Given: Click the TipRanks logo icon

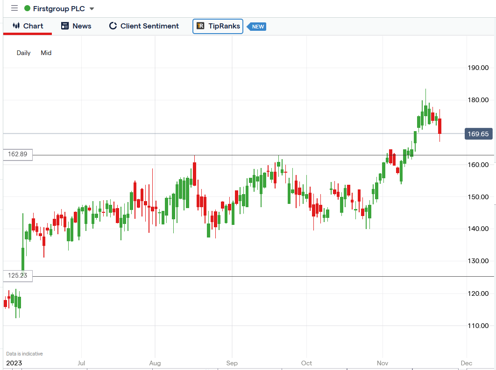Looking at the screenshot, I should pos(200,26).
